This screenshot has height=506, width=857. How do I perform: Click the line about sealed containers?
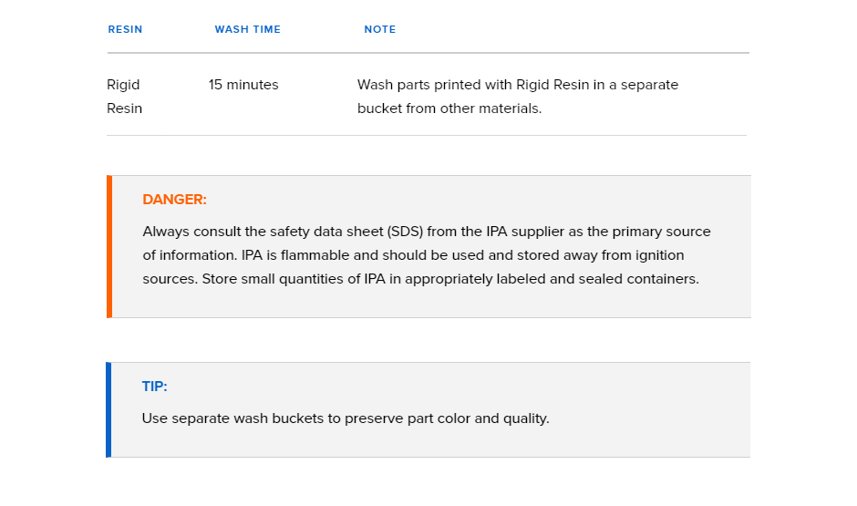click(x=421, y=279)
